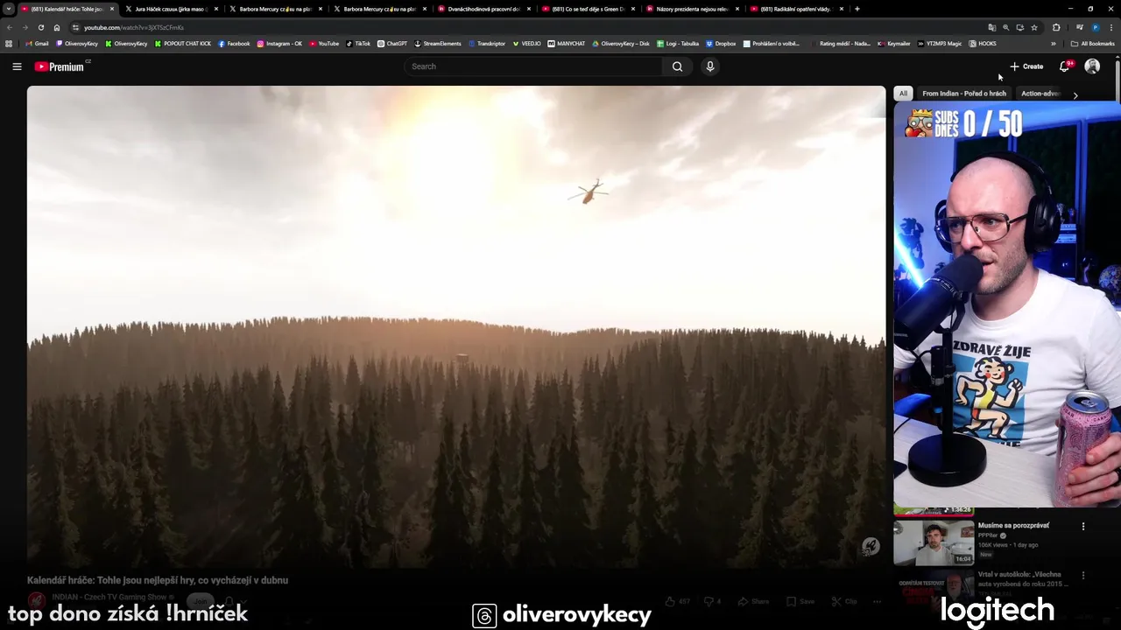Open more actions ellipsis under video
The width and height of the screenshot is (1121, 630).
pyautogui.click(x=877, y=601)
